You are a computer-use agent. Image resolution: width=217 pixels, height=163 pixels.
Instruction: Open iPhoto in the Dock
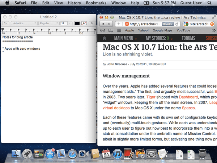click(x=140, y=154)
